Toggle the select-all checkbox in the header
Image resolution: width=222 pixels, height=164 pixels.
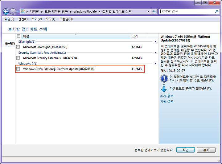coord(18,36)
